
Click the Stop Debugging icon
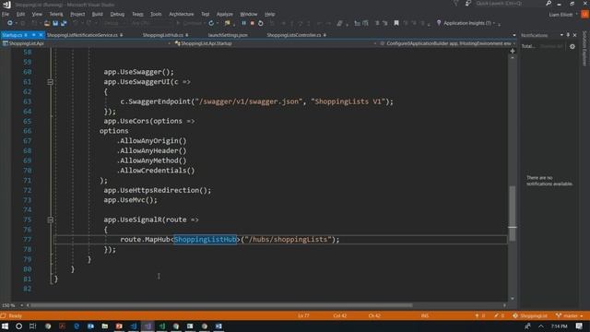click(252, 23)
